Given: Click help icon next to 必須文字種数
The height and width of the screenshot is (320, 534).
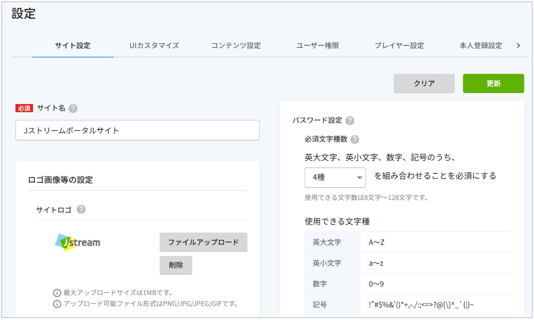Looking at the screenshot, I should 355,140.
